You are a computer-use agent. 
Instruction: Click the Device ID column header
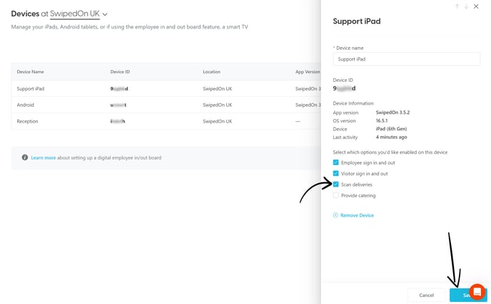pos(120,72)
